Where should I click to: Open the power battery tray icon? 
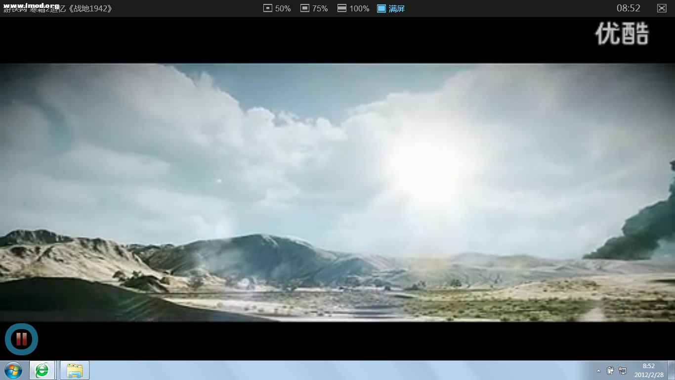click(611, 371)
